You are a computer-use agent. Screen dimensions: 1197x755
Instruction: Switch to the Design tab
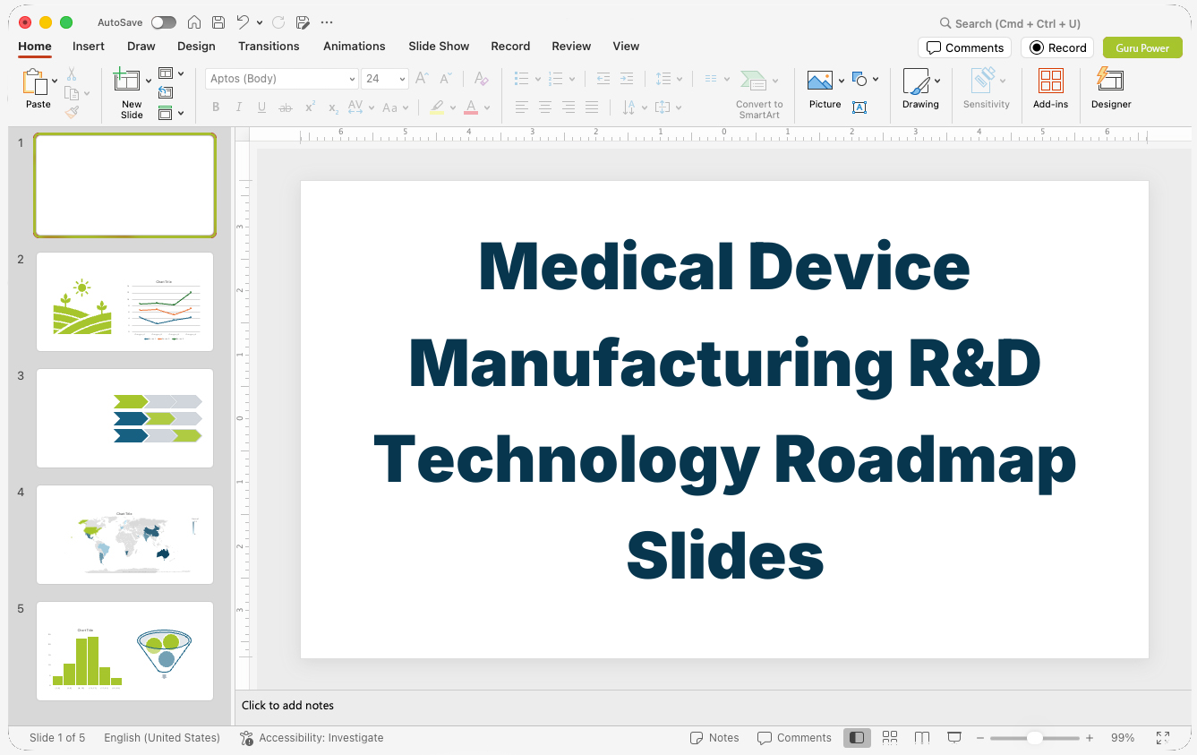[196, 46]
